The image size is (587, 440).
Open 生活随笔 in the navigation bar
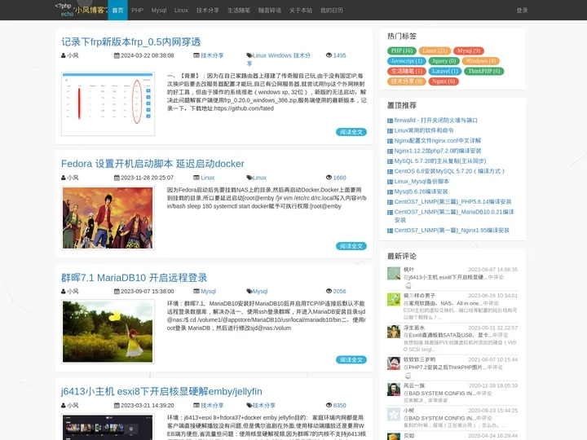pyautogui.click(x=238, y=10)
